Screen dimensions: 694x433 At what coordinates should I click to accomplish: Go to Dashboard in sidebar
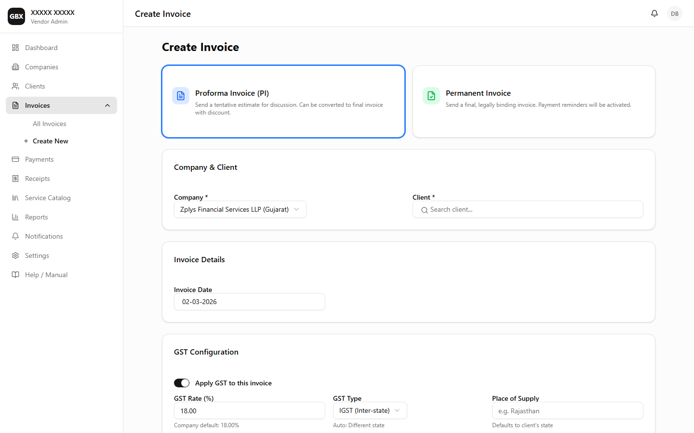coord(61,48)
